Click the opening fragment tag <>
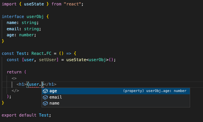This screenshot has width=203, height=122. (14, 78)
